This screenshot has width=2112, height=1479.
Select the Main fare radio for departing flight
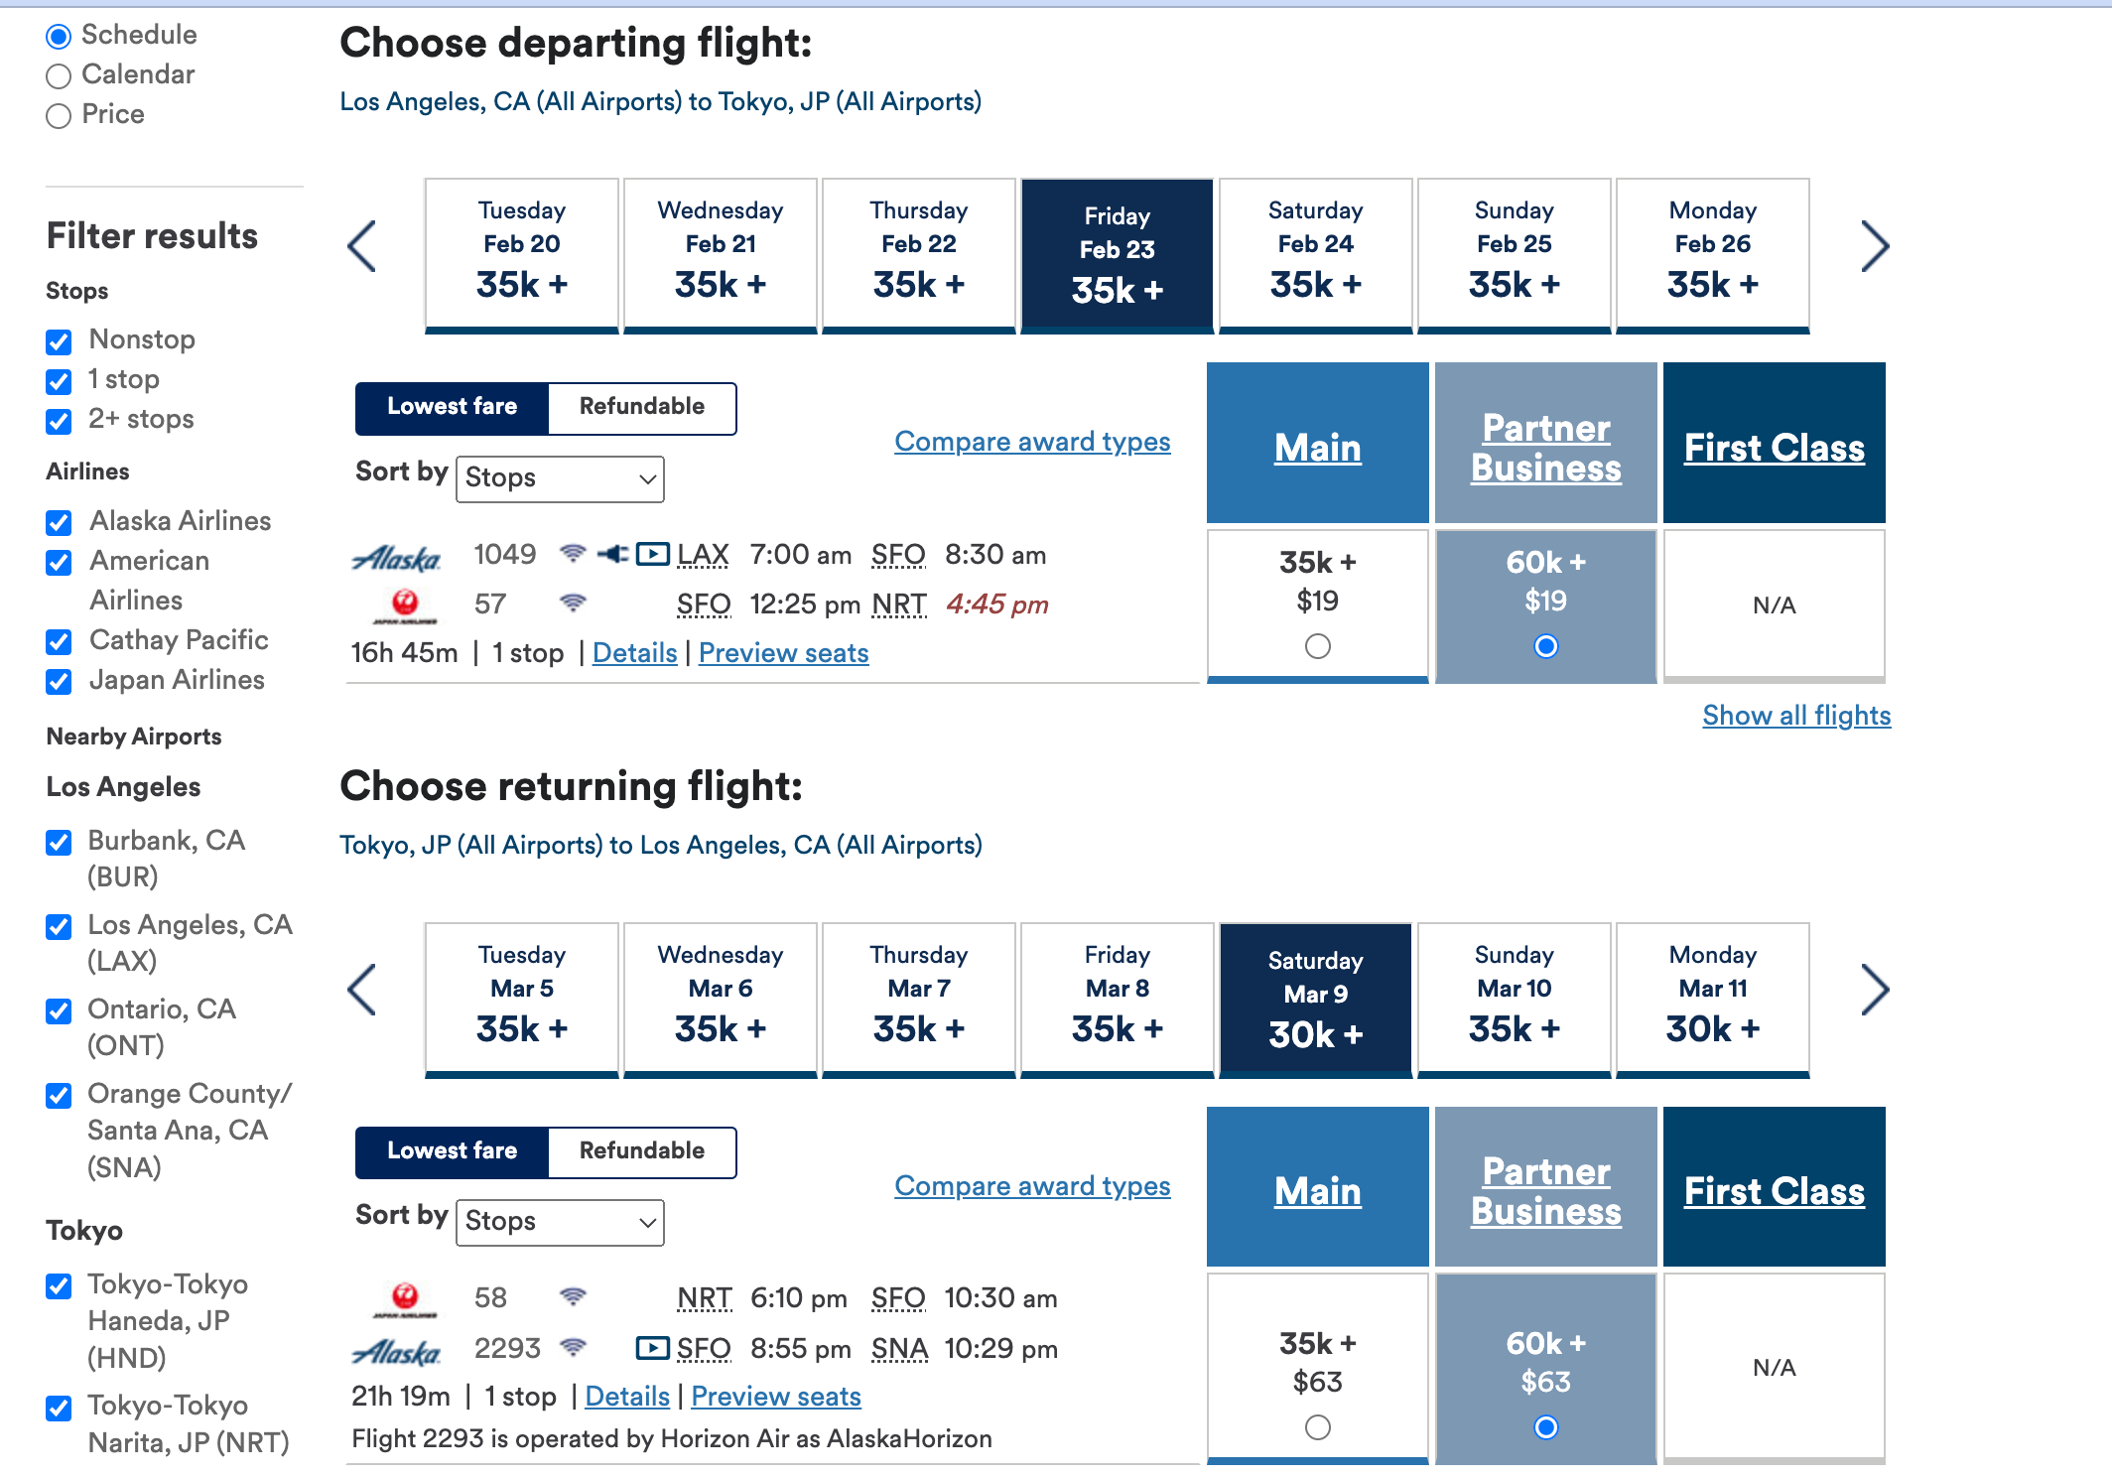1317,646
